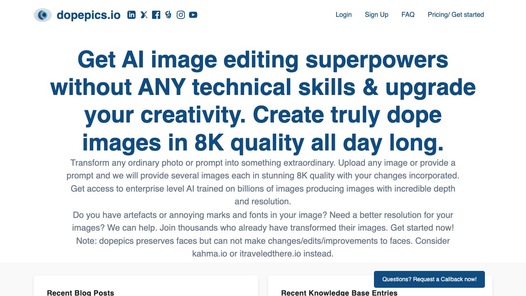Image resolution: width=526 pixels, height=296 pixels.
Task: Open the X (Twitter) profile icon
Action: 144,15
